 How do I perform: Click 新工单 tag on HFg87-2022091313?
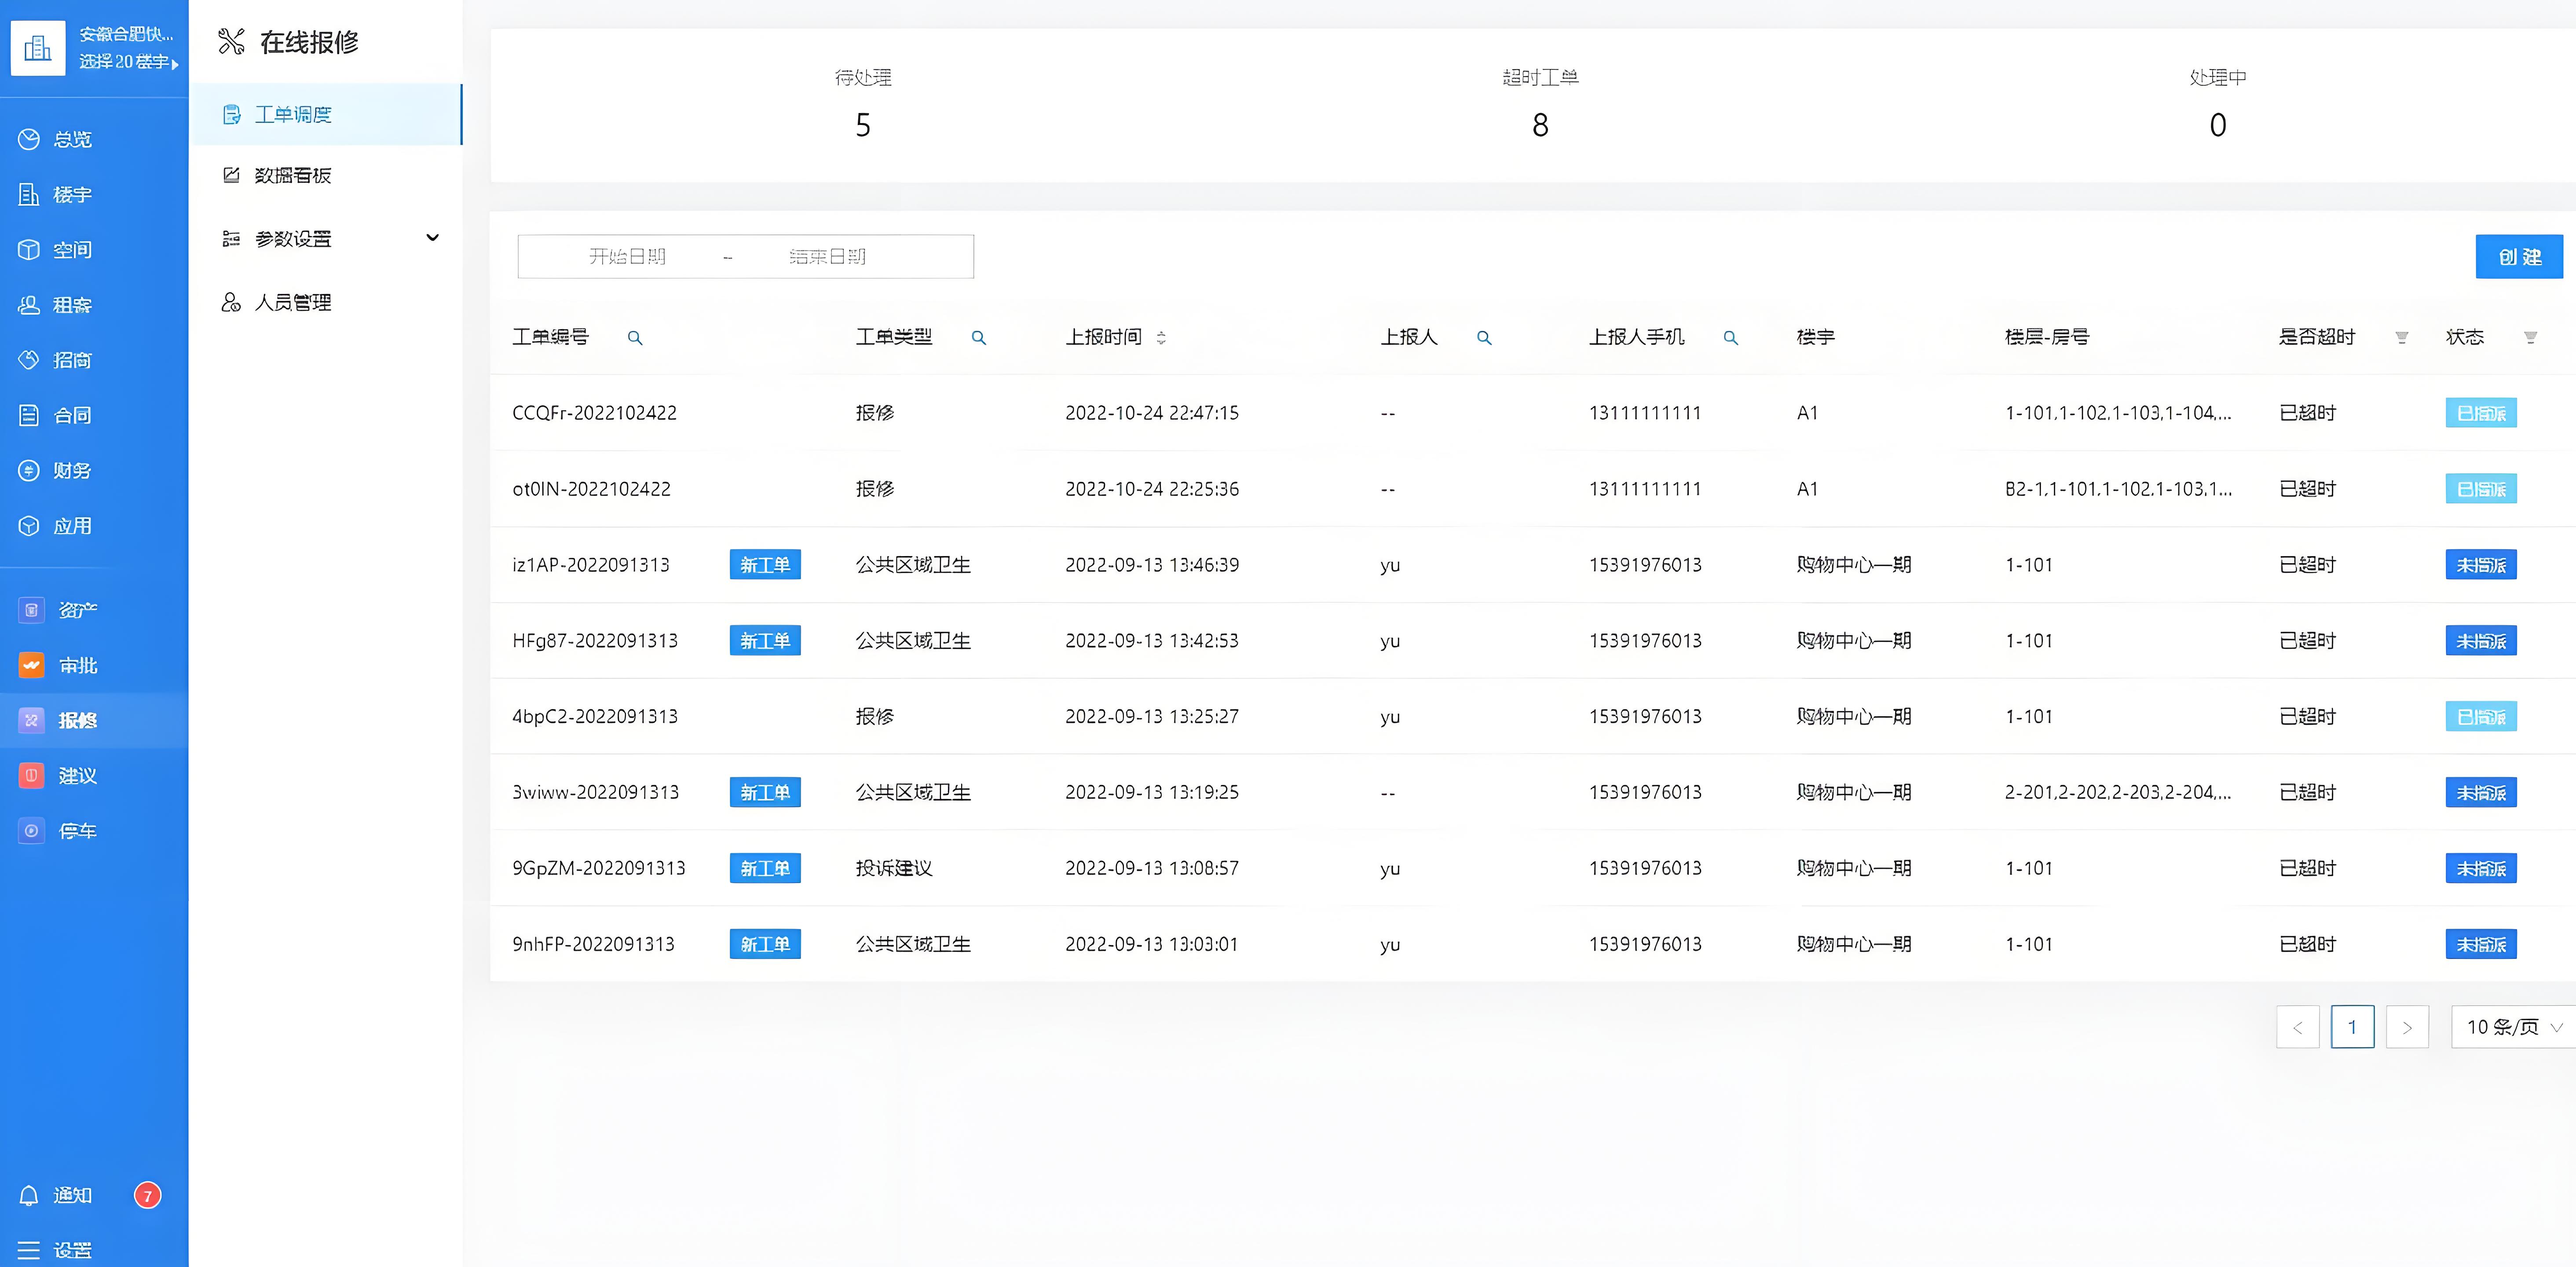(765, 641)
